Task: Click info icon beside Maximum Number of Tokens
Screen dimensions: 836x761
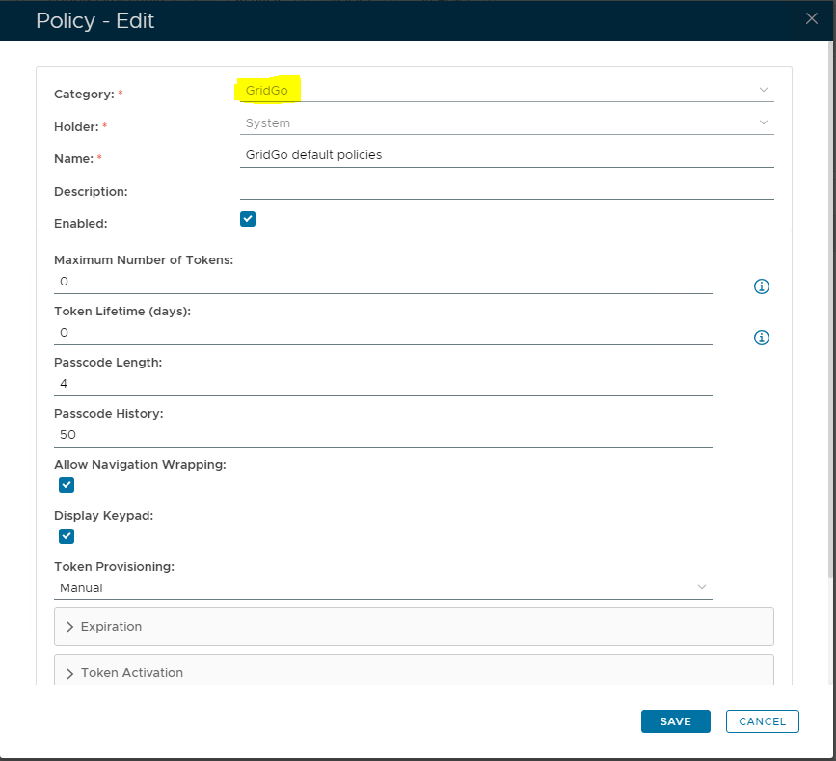Action: [x=761, y=286]
